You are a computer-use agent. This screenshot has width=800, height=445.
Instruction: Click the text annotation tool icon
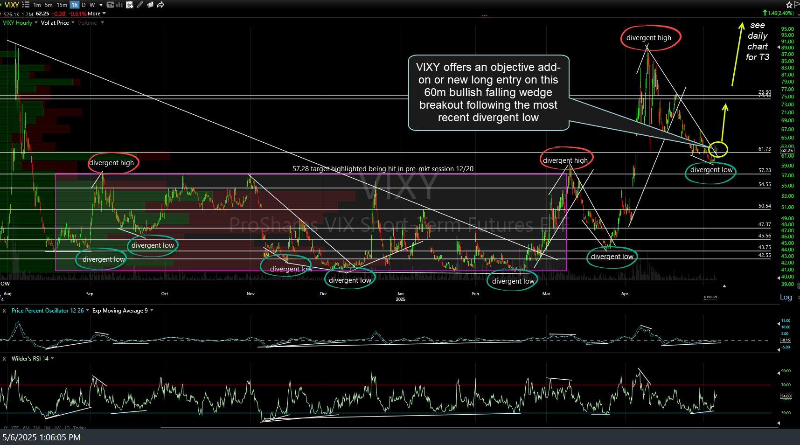tap(110, 5)
